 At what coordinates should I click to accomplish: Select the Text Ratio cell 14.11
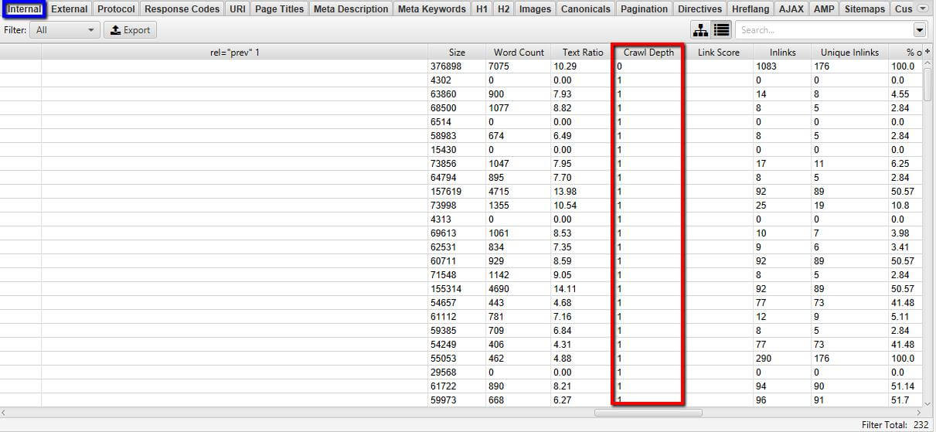[x=583, y=289]
